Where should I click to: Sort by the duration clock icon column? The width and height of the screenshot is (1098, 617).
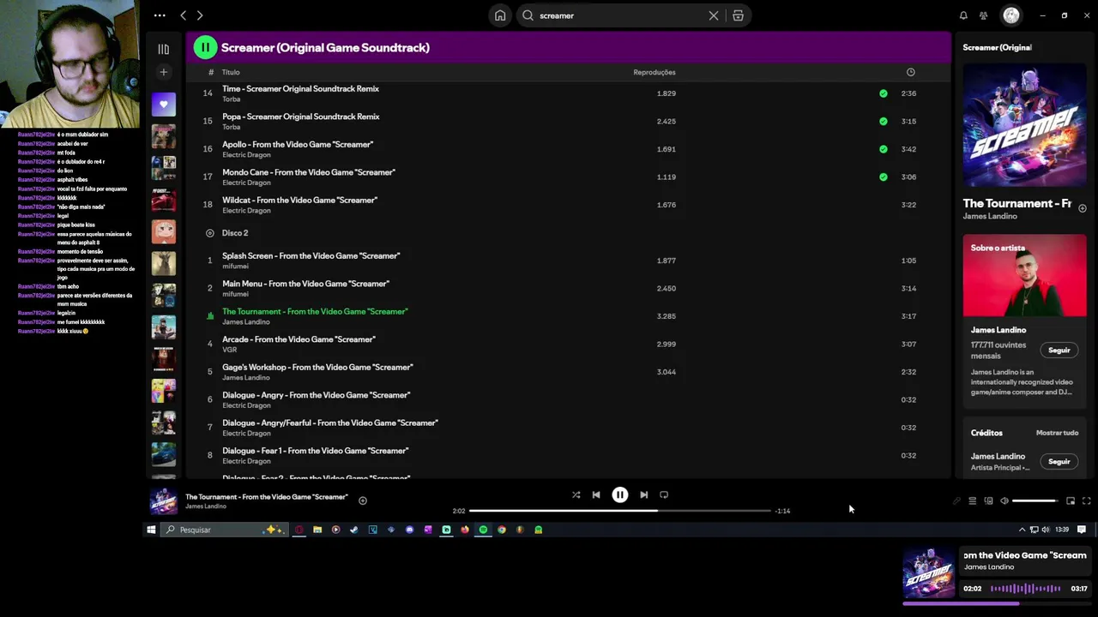(911, 72)
